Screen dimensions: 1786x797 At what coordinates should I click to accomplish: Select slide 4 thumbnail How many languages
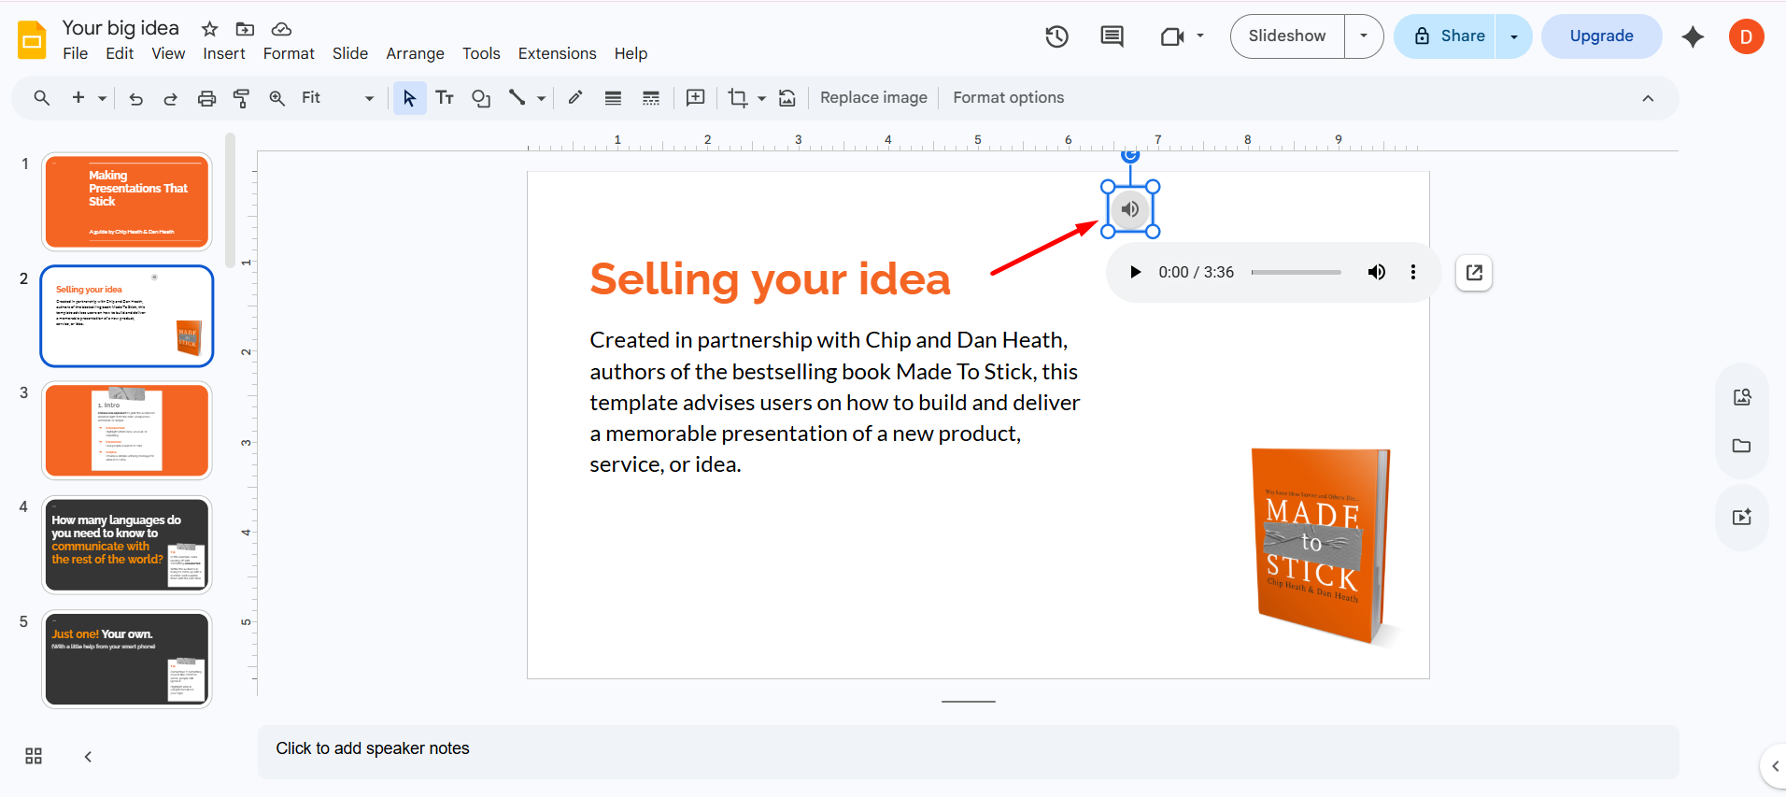click(127, 545)
